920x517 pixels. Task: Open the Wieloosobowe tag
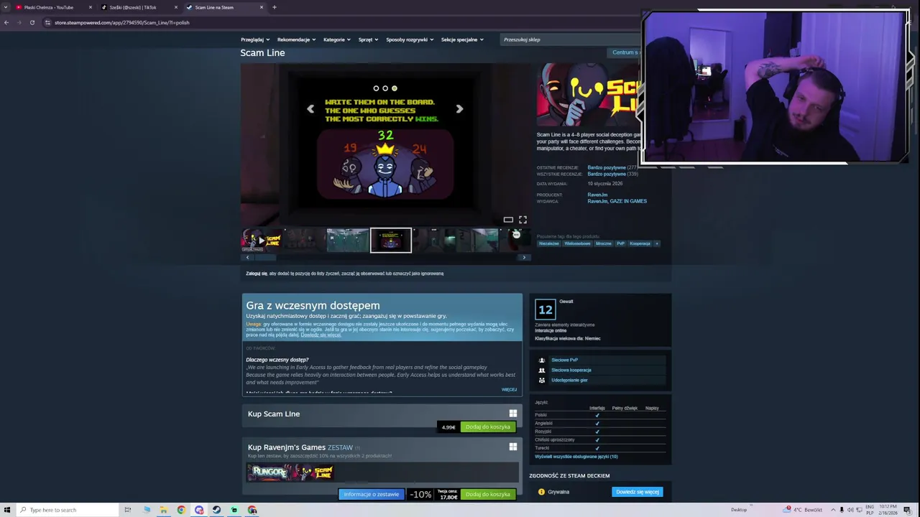[577, 243]
